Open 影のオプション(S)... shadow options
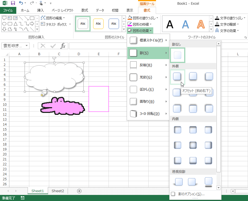The image size is (248, 201). (195, 194)
